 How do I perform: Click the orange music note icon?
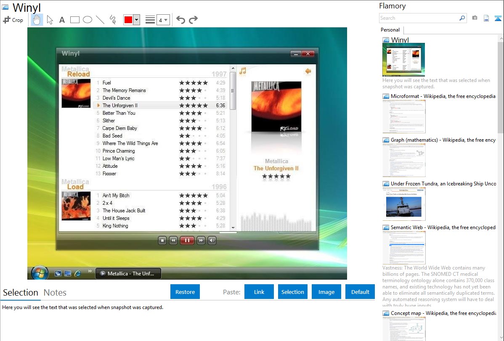(x=243, y=71)
